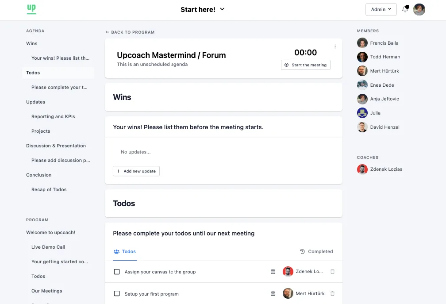The image size is (446, 304).
Task: Click Back to Program link
Action: (130, 32)
